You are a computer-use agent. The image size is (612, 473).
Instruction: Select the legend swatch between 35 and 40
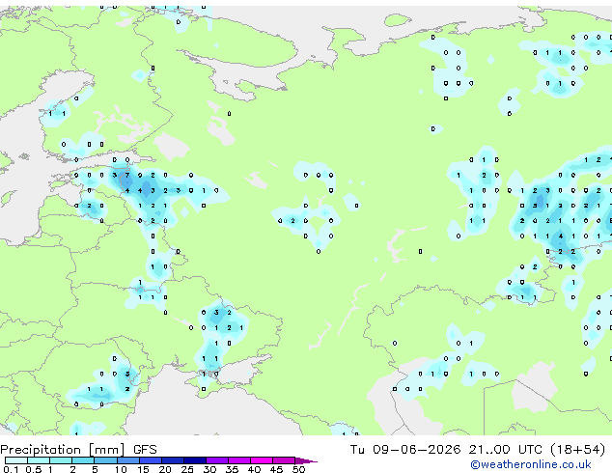click(239, 460)
